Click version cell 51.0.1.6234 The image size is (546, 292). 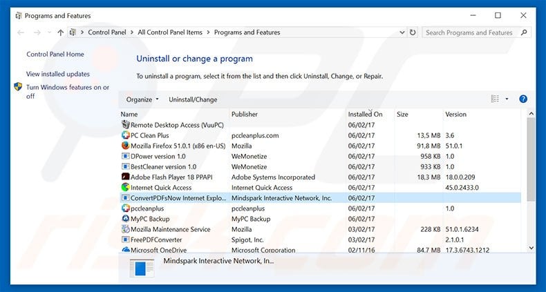click(x=462, y=229)
